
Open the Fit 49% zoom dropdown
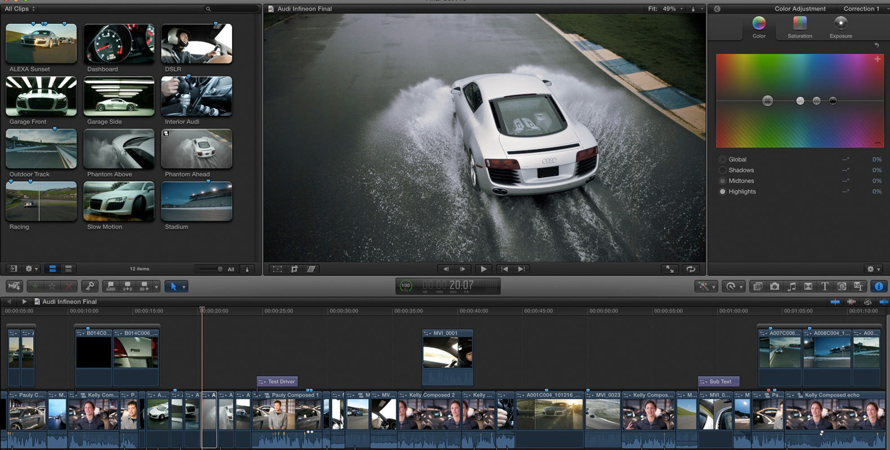(666, 8)
